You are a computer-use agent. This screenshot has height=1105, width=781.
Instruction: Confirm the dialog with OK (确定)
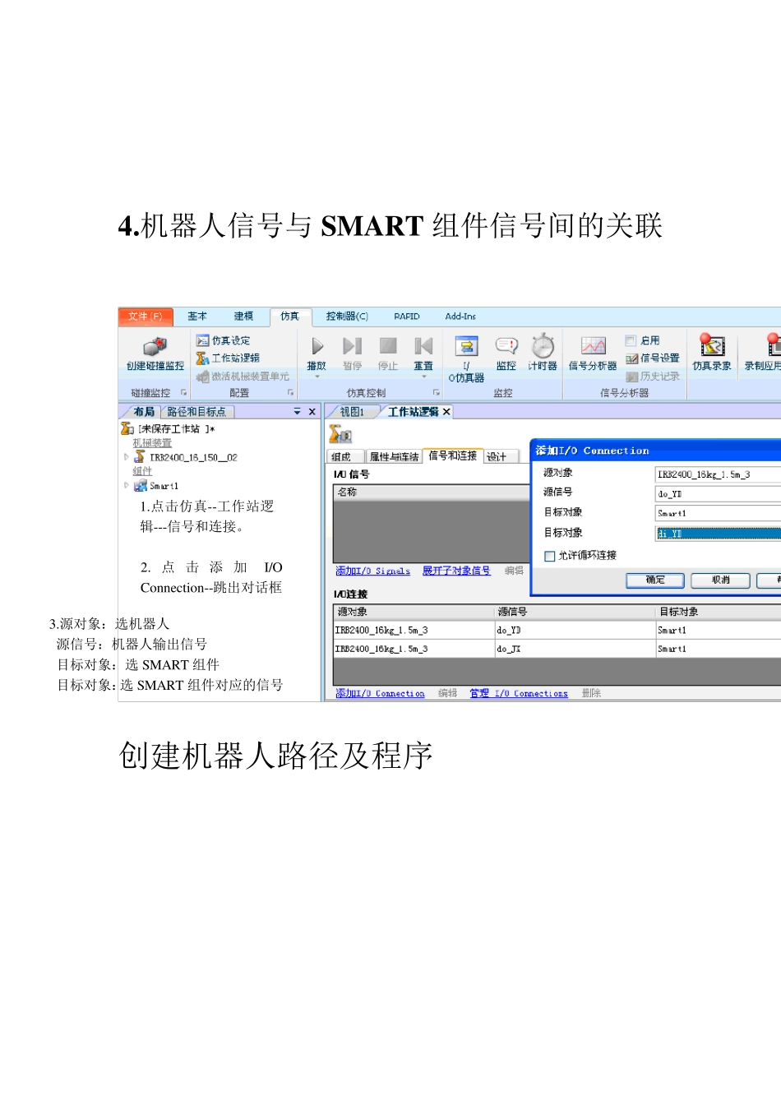click(x=655, y=580)
